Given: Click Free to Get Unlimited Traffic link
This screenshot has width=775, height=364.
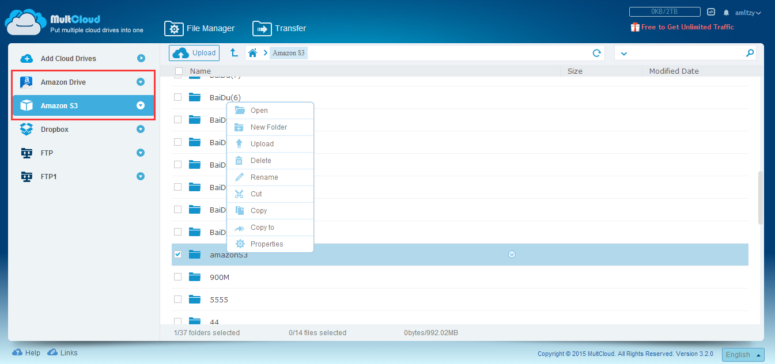Looking at the screenshot, I should point(687,27).
